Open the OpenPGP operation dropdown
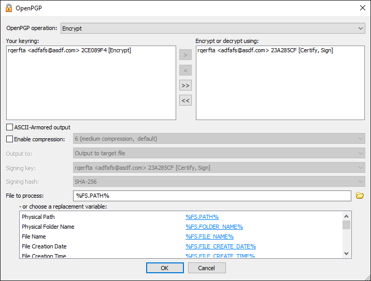Screen dimensions: 371x281 coord(212,28)
